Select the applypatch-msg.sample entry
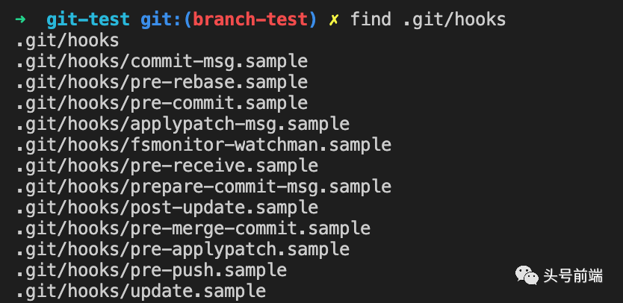Image resolution: width=623 pixels, height=303 pixels. click(183, 124)
